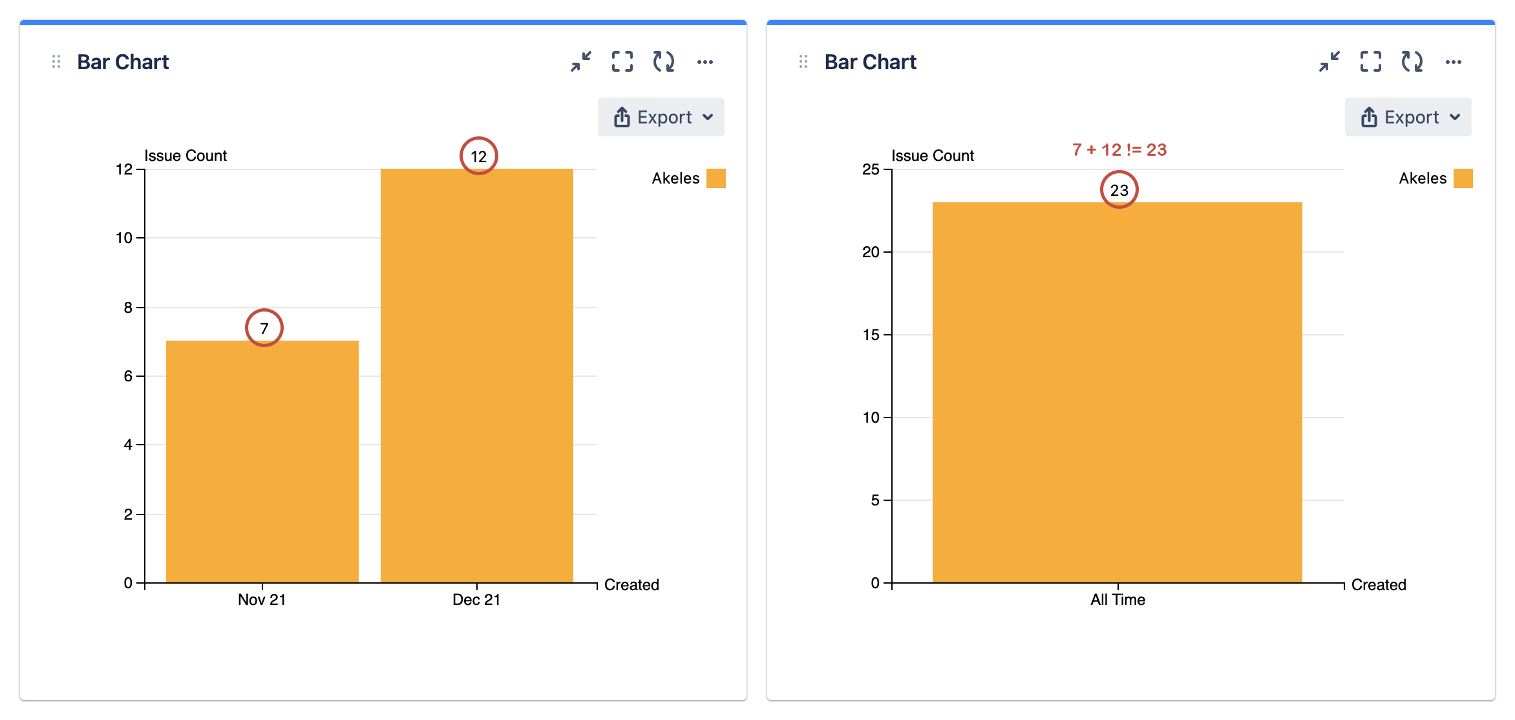The width and height of the screenshot is (1515, 720).
Task: Refresh the left Bar Chart gadget
Action: (x=664, y=62)
